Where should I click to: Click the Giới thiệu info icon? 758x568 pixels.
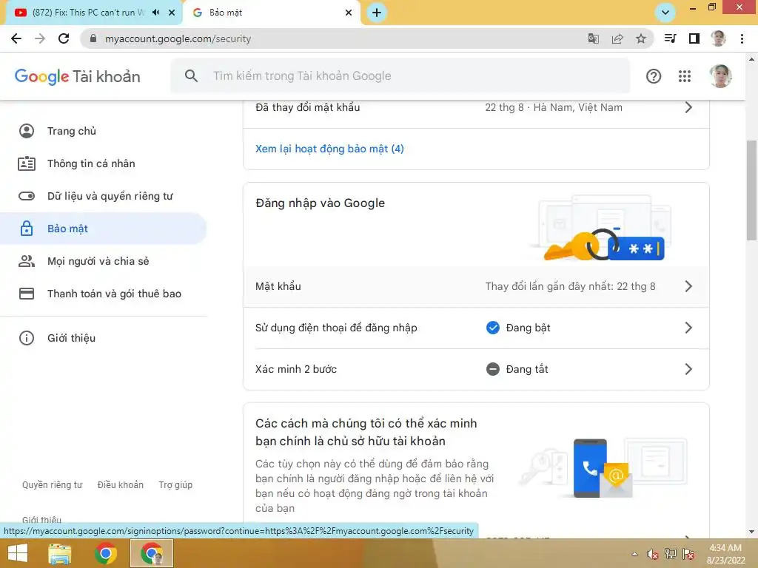click(x=27, y=338)
